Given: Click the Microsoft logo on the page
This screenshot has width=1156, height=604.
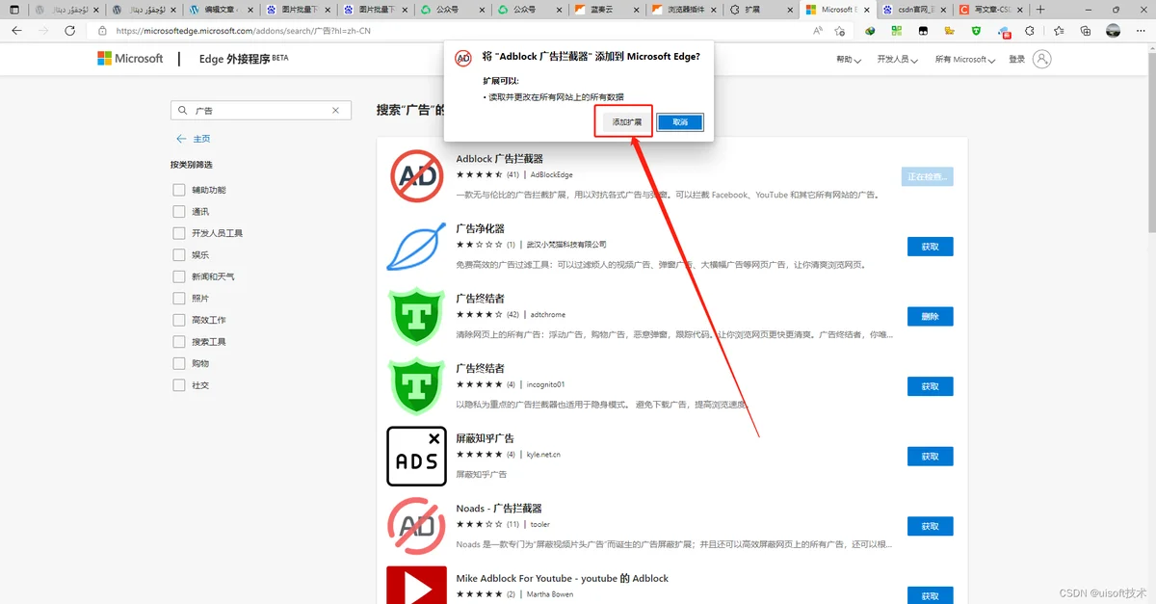Looking at the screenshot, I should pyautogui.click(x=130, y=58).
